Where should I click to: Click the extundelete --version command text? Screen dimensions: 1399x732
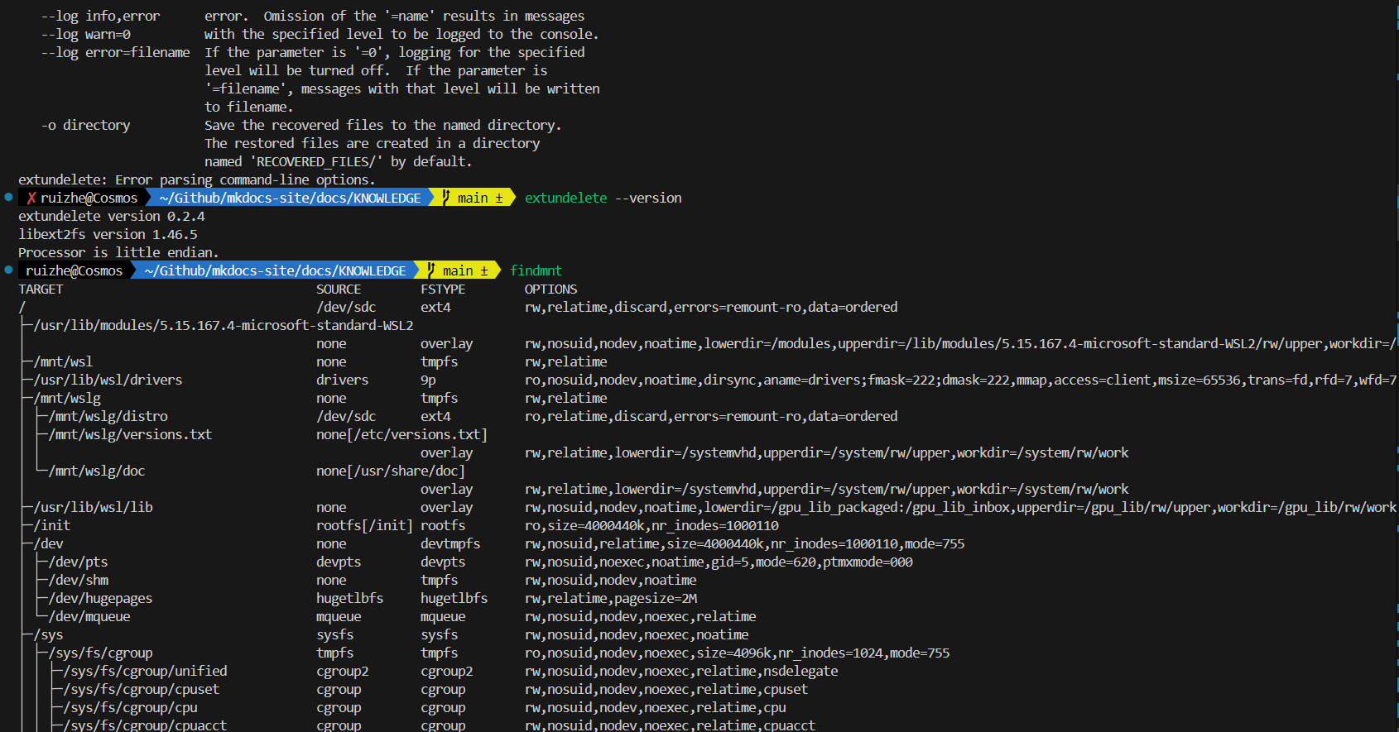point(603,199)
